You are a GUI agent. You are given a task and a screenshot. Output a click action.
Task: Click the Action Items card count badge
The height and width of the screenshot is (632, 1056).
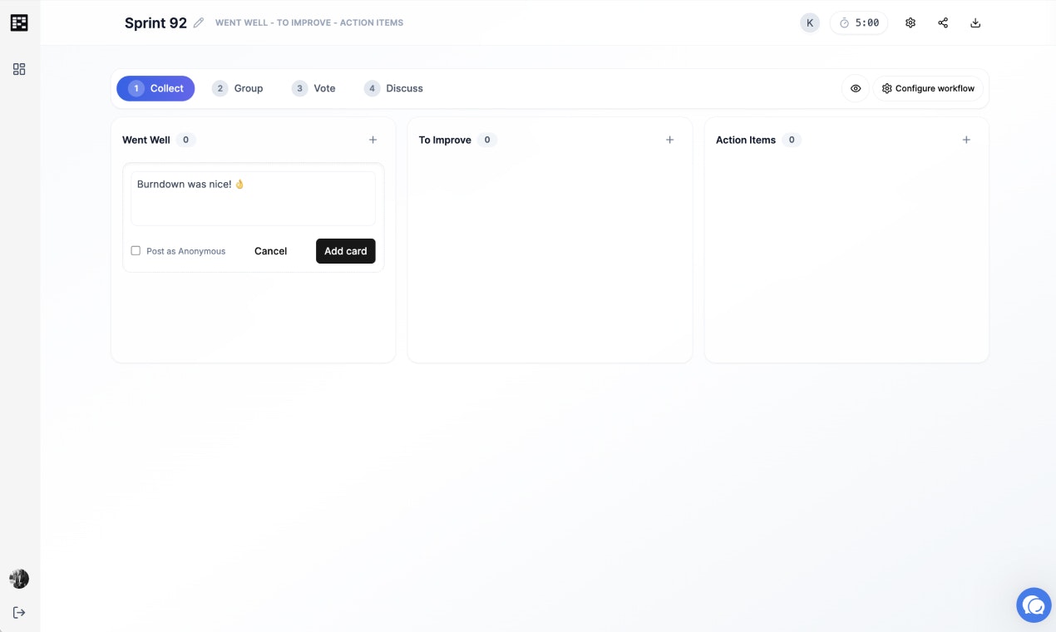(792, 140)
